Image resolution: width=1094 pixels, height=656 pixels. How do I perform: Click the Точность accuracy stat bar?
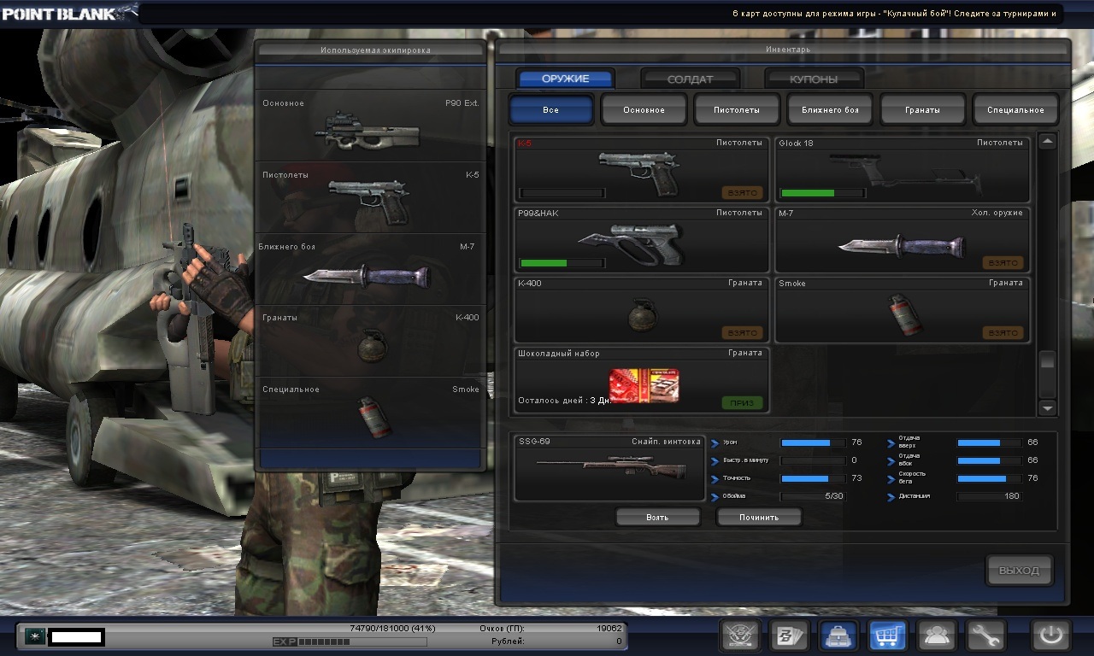[x=813, y=478]
